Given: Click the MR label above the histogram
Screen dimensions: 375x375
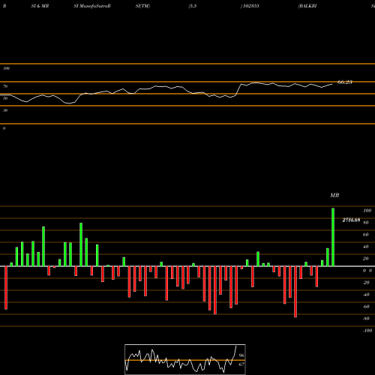Looking at the screenshot, I should point(334,195).
